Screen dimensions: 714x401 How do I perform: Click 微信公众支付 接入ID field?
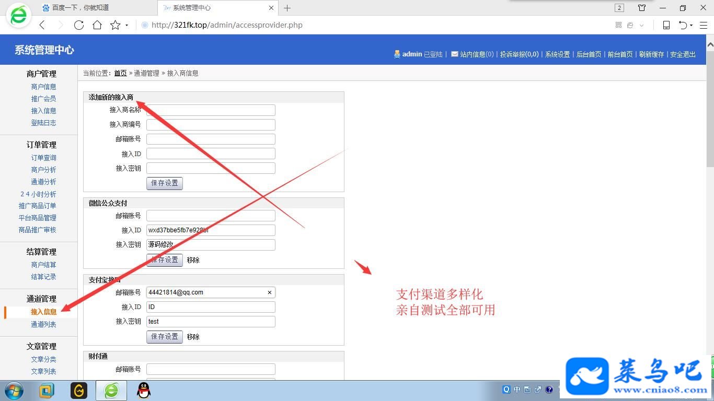[211, 230]
